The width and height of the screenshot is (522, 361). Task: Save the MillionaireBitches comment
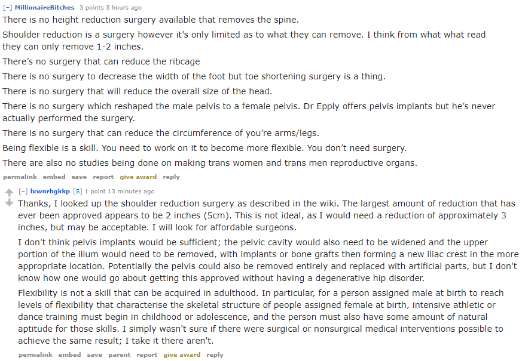click(x=79, y=177)
